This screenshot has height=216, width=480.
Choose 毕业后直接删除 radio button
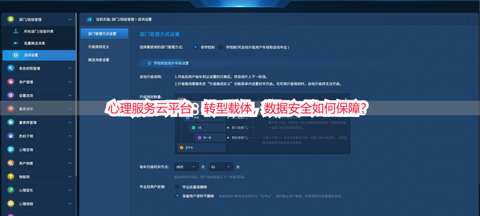click(177, 187)
